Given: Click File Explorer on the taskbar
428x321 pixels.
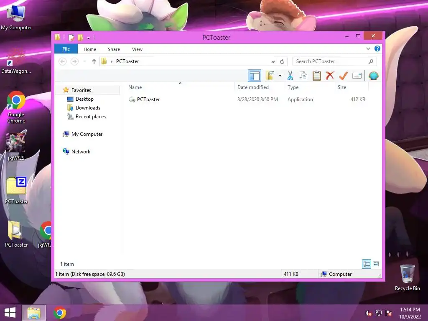Looking at the screenshot, I should coord(34,313).
